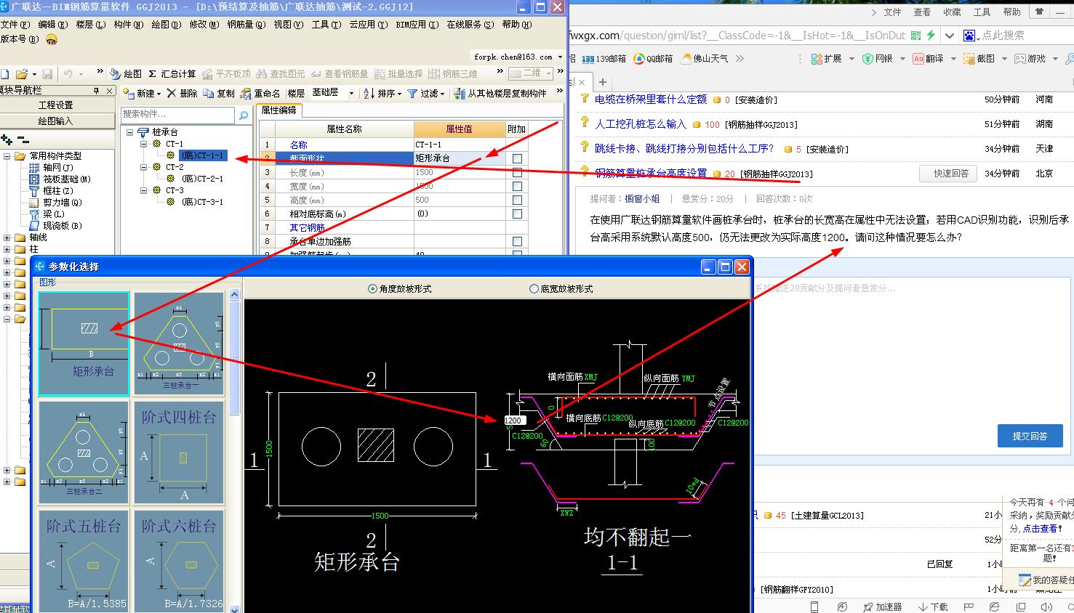Click the 过滤 filter funnel icon
This screenshot has width=1074, height=613.
[412, 93]
